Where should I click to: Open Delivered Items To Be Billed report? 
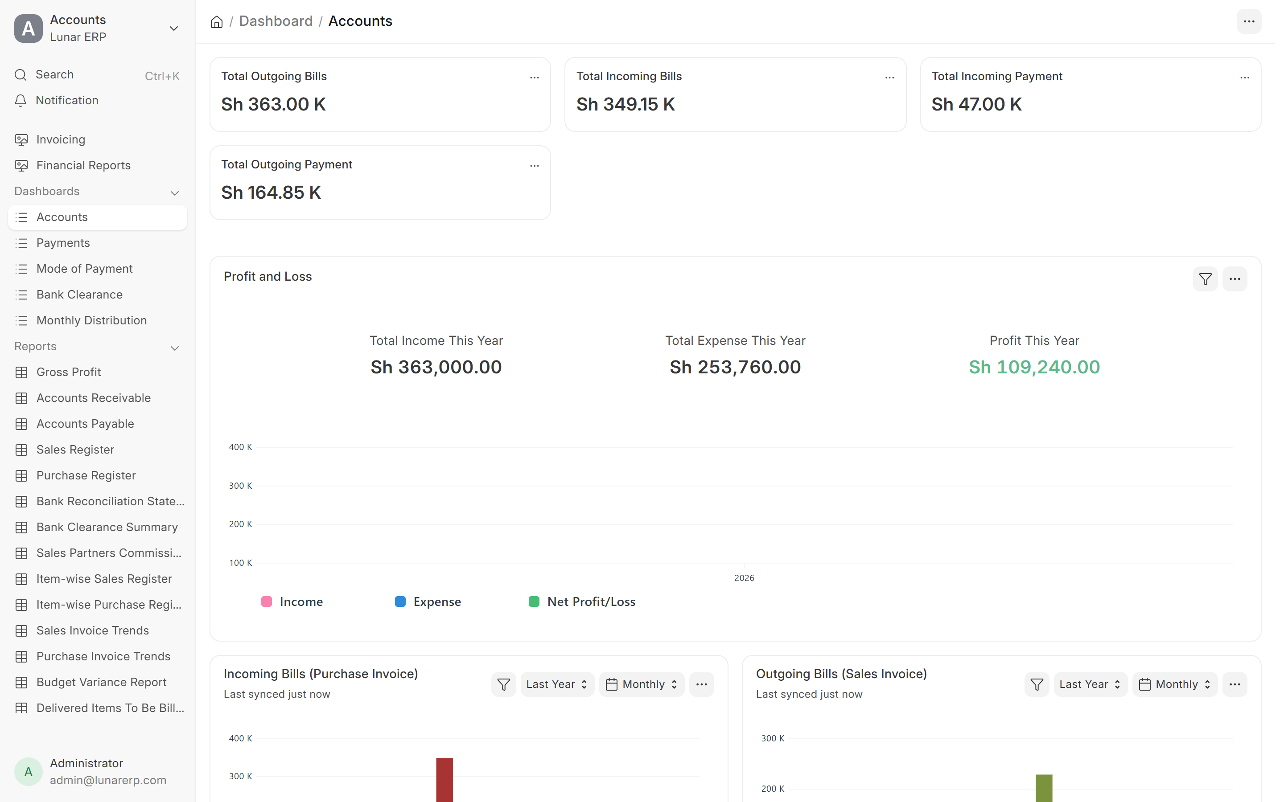(x=98, y=708)
